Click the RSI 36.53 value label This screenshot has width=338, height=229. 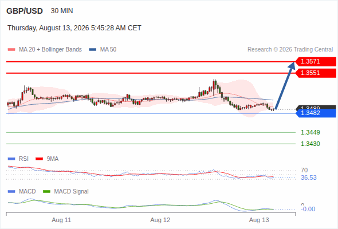[x=309, y=178]
